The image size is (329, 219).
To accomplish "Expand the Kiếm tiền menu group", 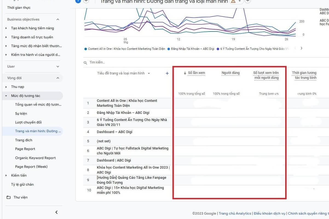I will 6,175.
